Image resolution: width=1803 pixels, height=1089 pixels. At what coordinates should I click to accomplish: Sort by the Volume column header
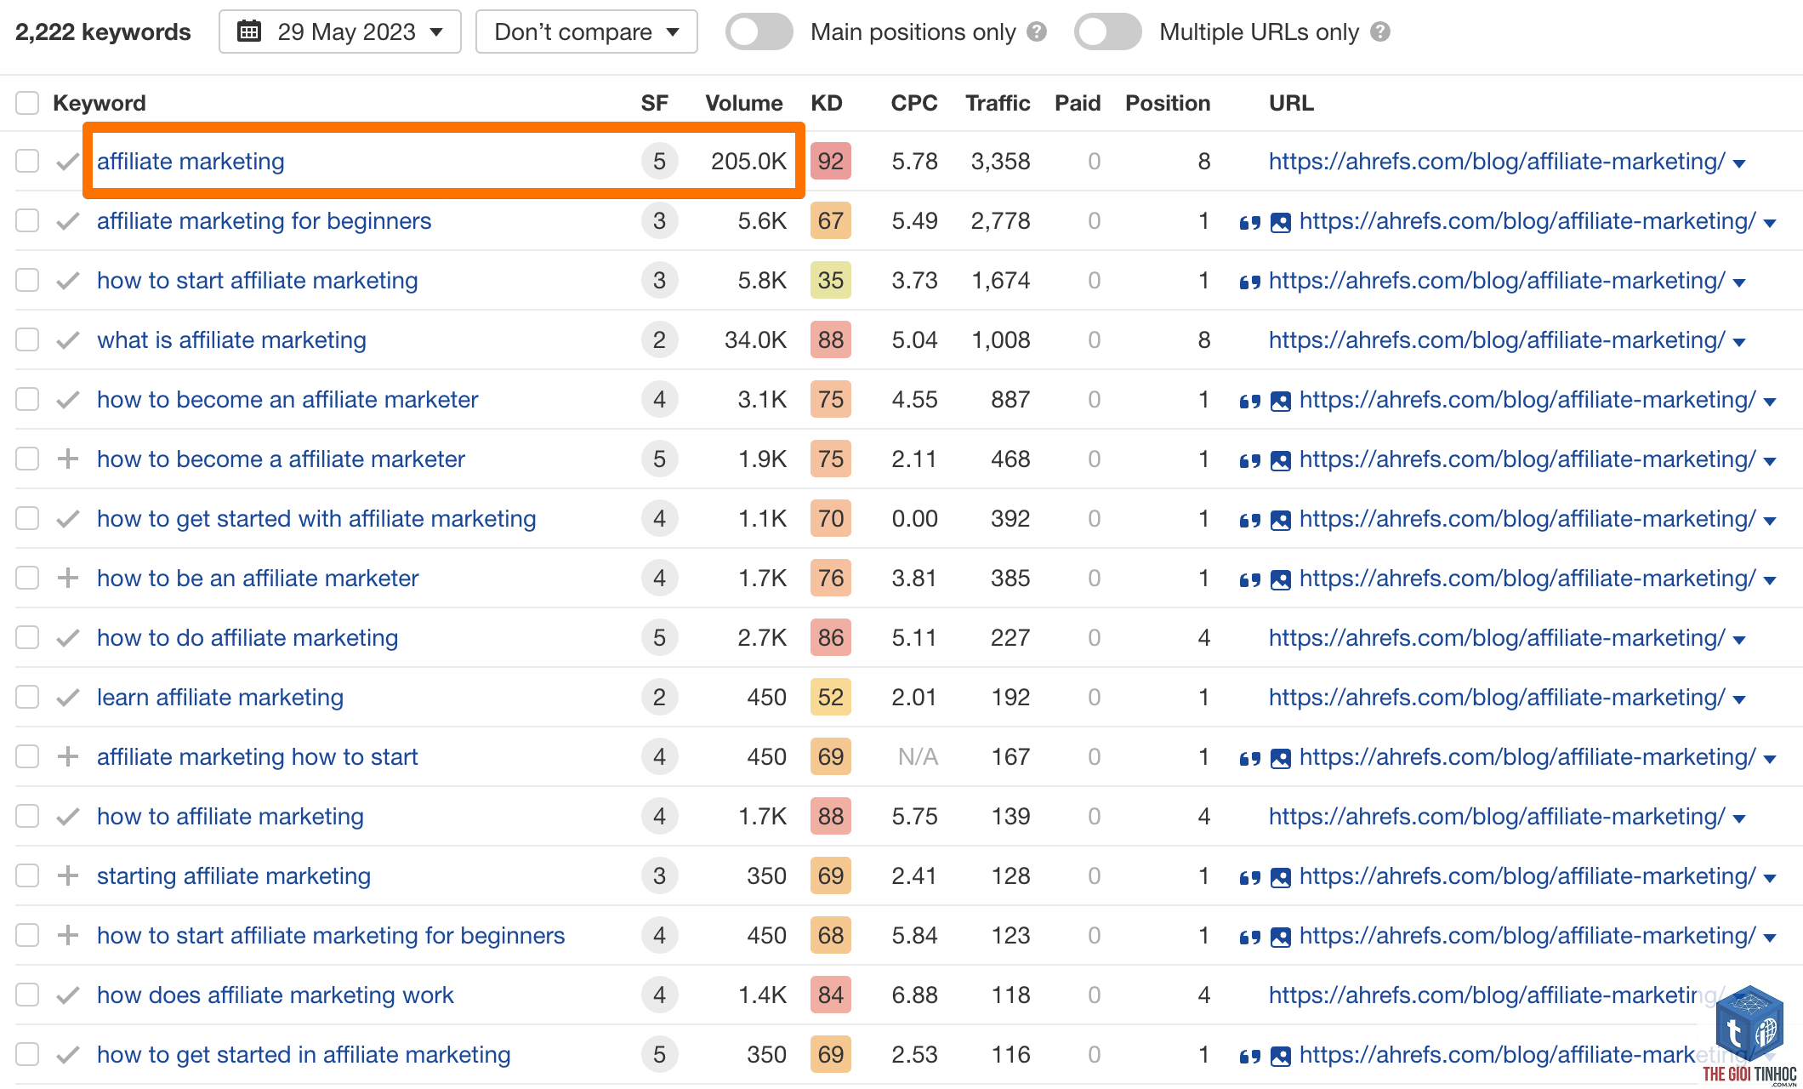pyautogui.click(x=743, y=103)
